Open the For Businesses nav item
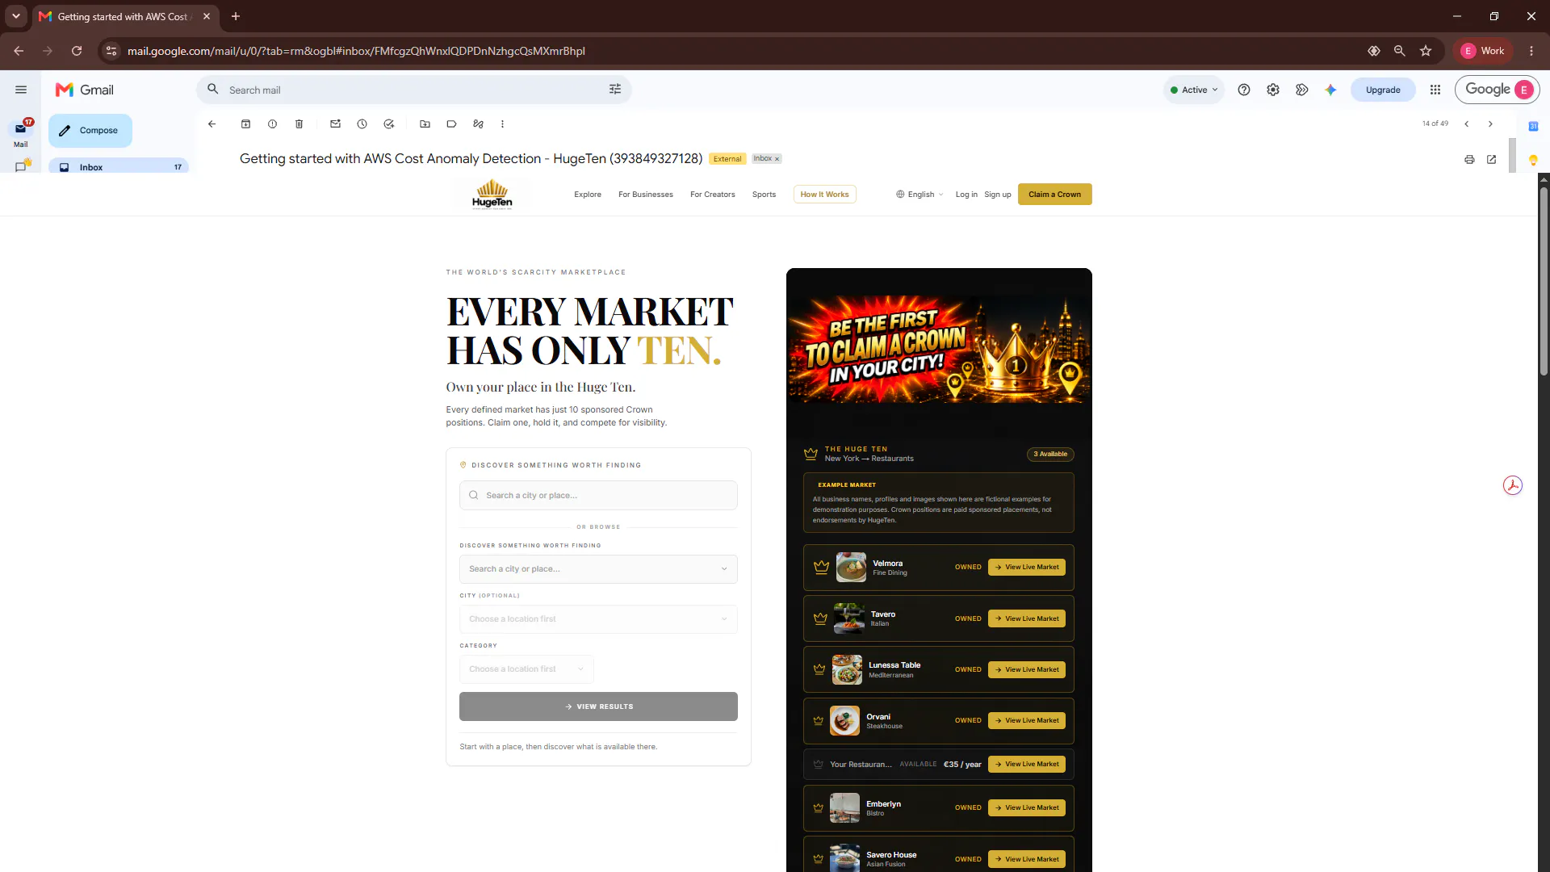The height and width of the screenshot is (872, 1550). [646, 195]
